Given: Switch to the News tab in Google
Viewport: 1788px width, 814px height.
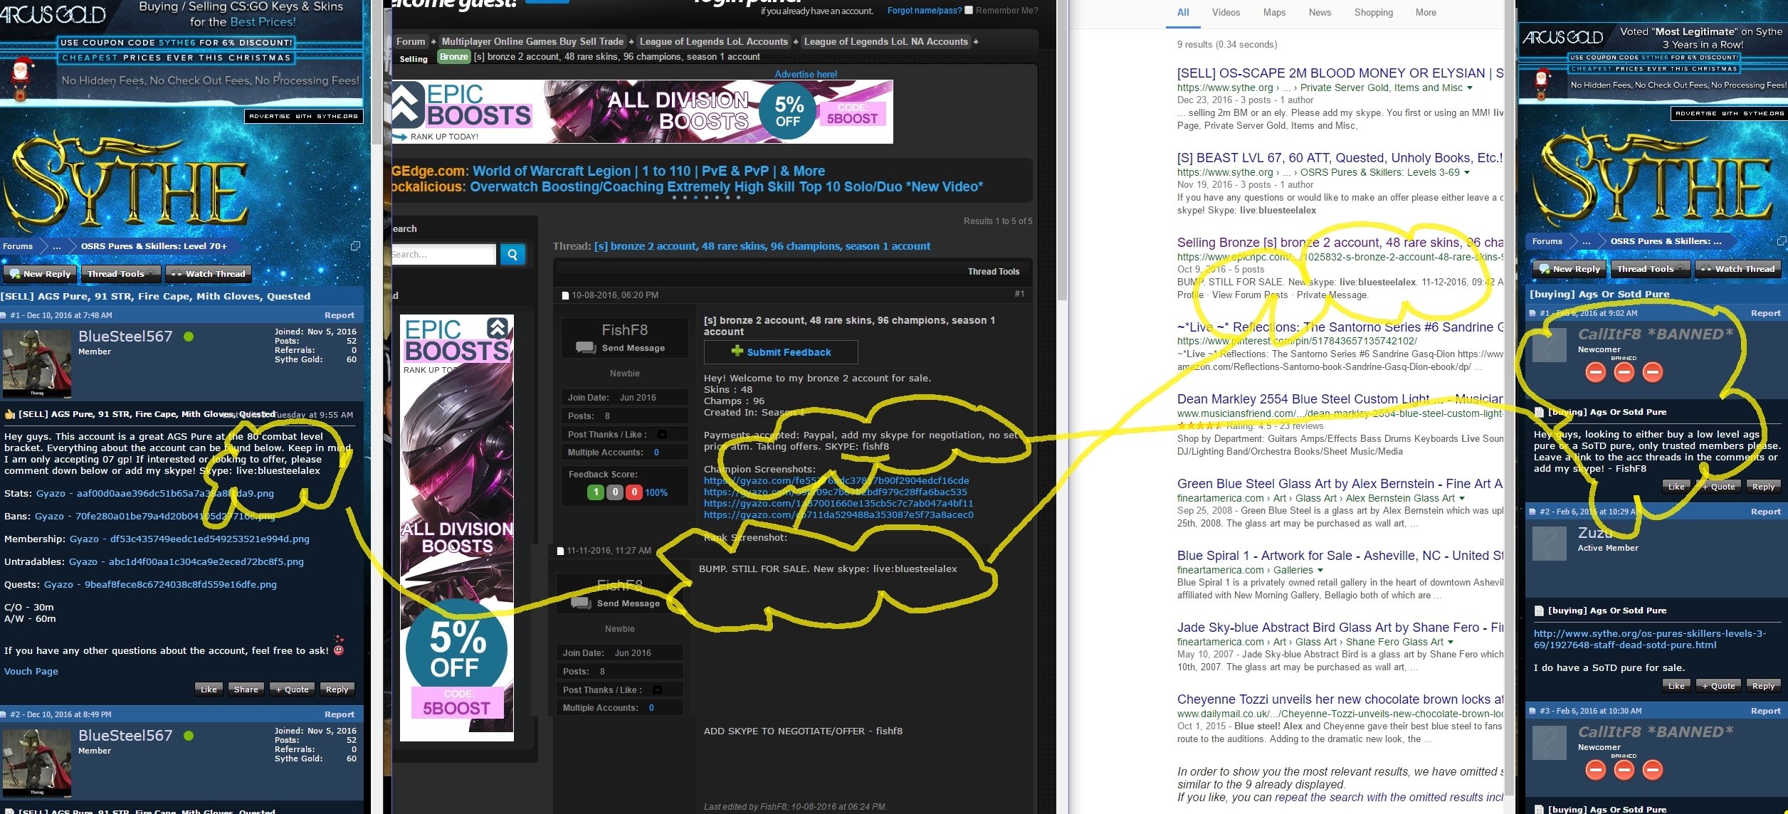Looking at the screenshot, I should point(1320,13).
